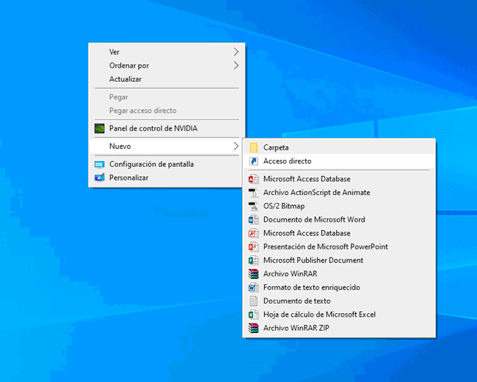This screenshot has width=477, height=382.
Task: Create a Documento de Microsoft Word
Action: click(x=339, y=219)
